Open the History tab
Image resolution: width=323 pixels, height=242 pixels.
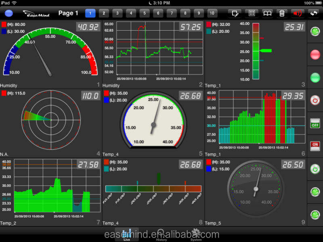pos(161,235)
